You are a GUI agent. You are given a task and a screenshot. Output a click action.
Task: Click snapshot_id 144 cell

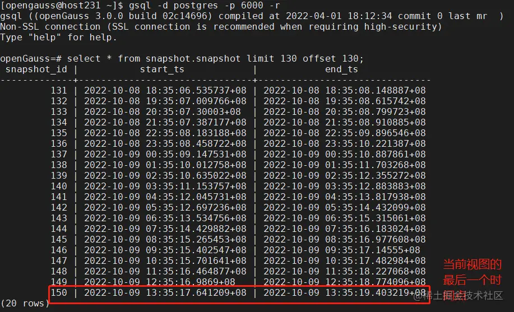pyautogui.click(x=59, y=229)
